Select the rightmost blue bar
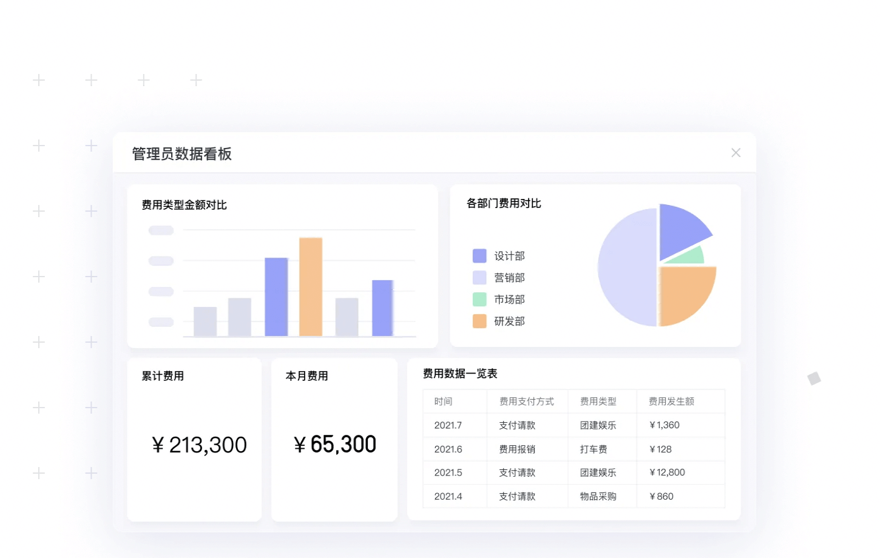 pyautogui.click(x=382, y=308)
